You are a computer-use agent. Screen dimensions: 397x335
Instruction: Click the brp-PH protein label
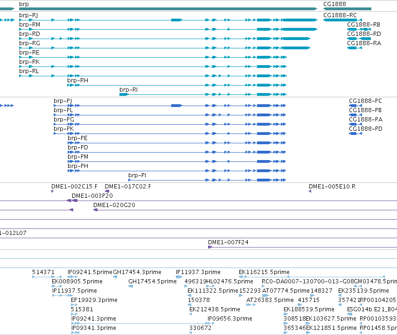pos(78,167)
